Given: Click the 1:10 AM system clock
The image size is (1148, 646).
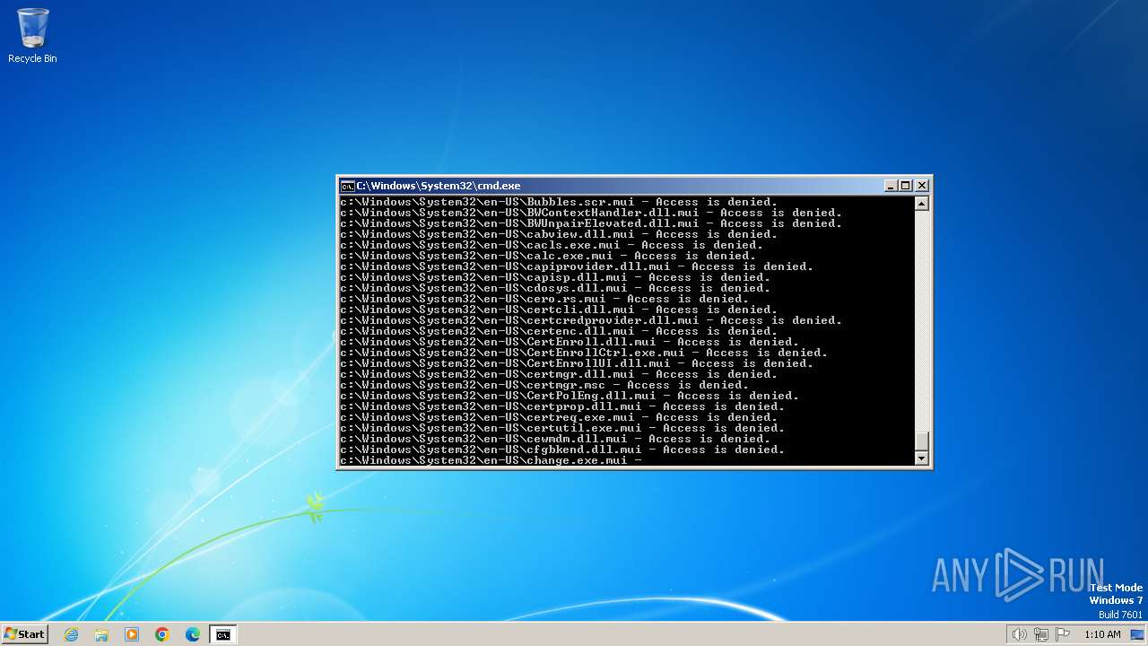Looking at the screenshot, I should tap(1102, 634).
